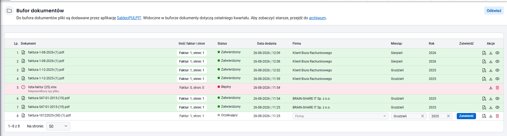Click the '1–8 z 8' pagination summary
The image size is (507, 136).
pyautogui.click(x=14, y=126)
